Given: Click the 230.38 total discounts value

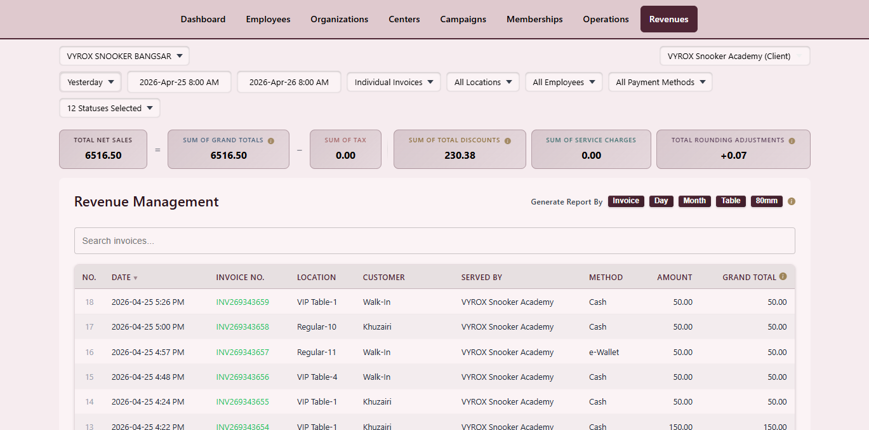Looking at the screenshot, I should click(x=460, y=156).
